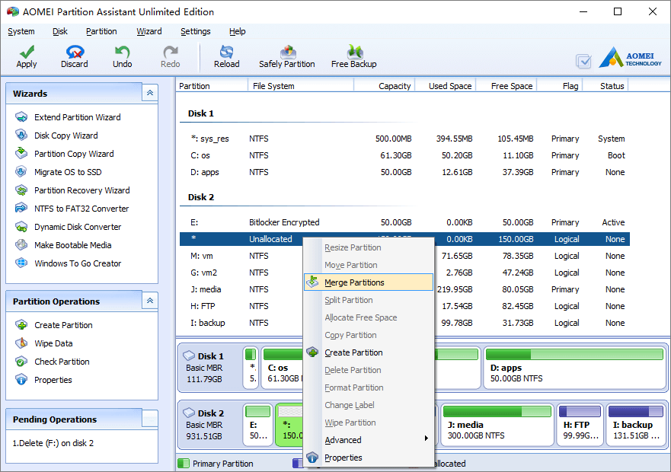The height and width of the screenshot is (472, 671).
Task: Toggle the Pending Operations panel collapse button
Action: [x=150, y=419]
